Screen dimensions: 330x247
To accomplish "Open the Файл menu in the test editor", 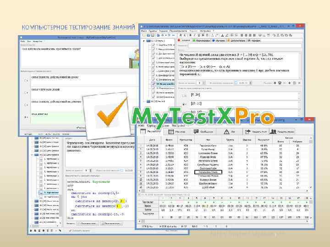I will tap(143, 31).
